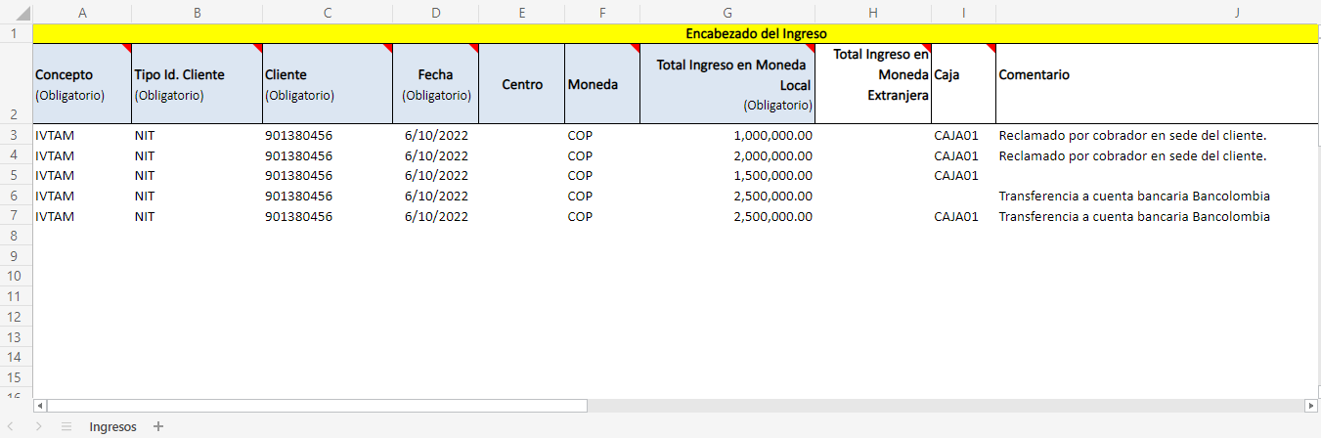Viewport: 1321px width, 438px height.
Task: Switch to the Ingresos sheet tab
Action: tap(112, 426)
